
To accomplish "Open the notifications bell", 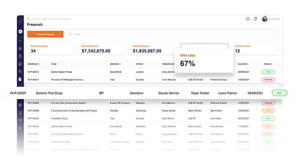I will (255, 19).
